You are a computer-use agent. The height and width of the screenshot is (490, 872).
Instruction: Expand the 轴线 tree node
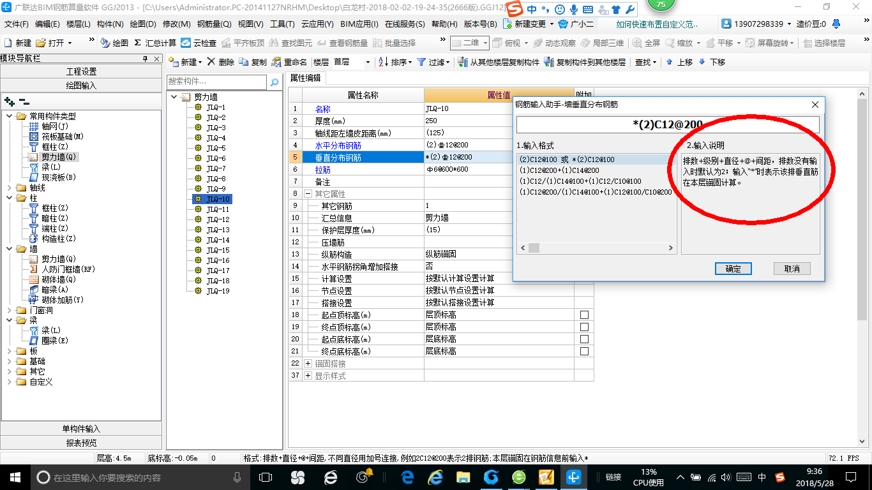point(10,188)
